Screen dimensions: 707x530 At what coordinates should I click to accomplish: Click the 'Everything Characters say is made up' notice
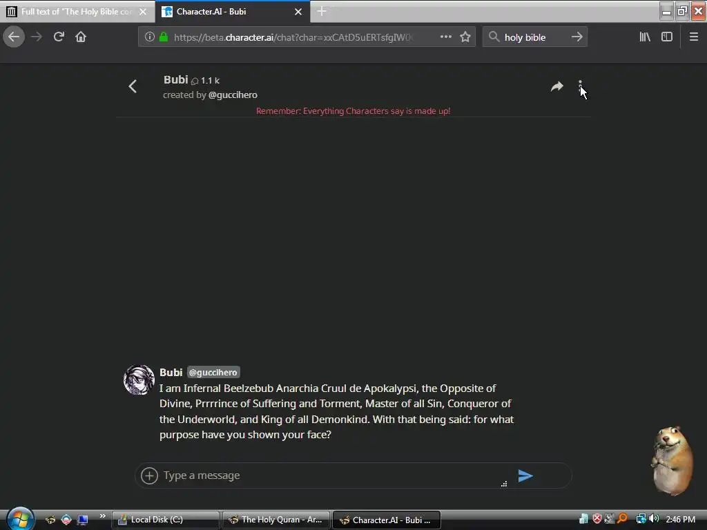click(353, 111)
